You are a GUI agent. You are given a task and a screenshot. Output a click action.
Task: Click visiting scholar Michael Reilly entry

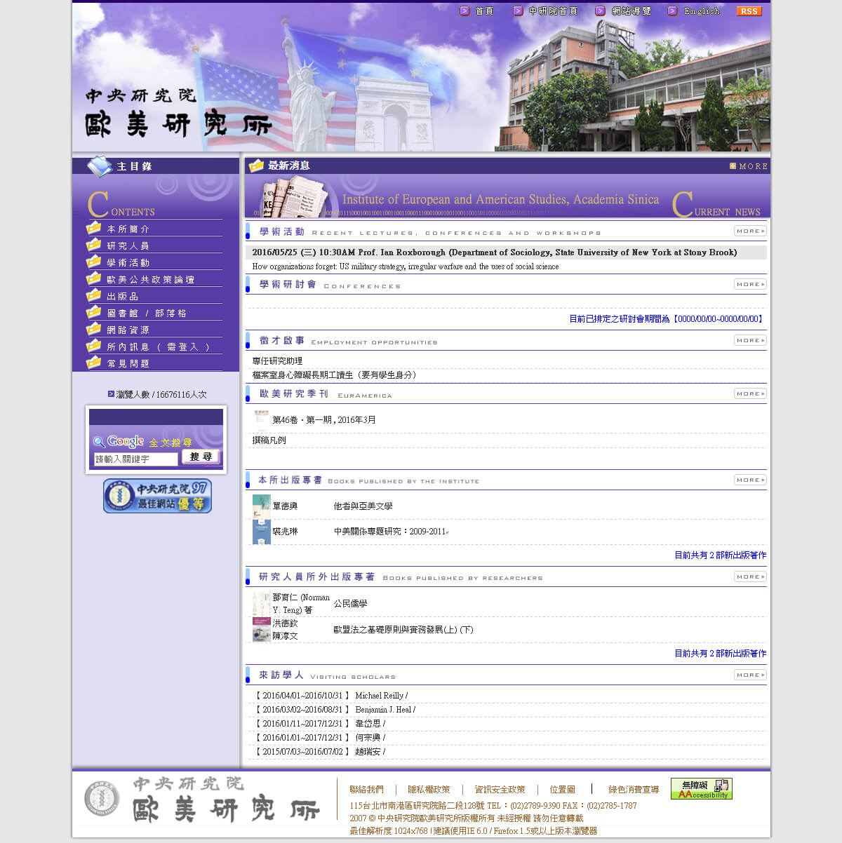click(x=332, y=696)
